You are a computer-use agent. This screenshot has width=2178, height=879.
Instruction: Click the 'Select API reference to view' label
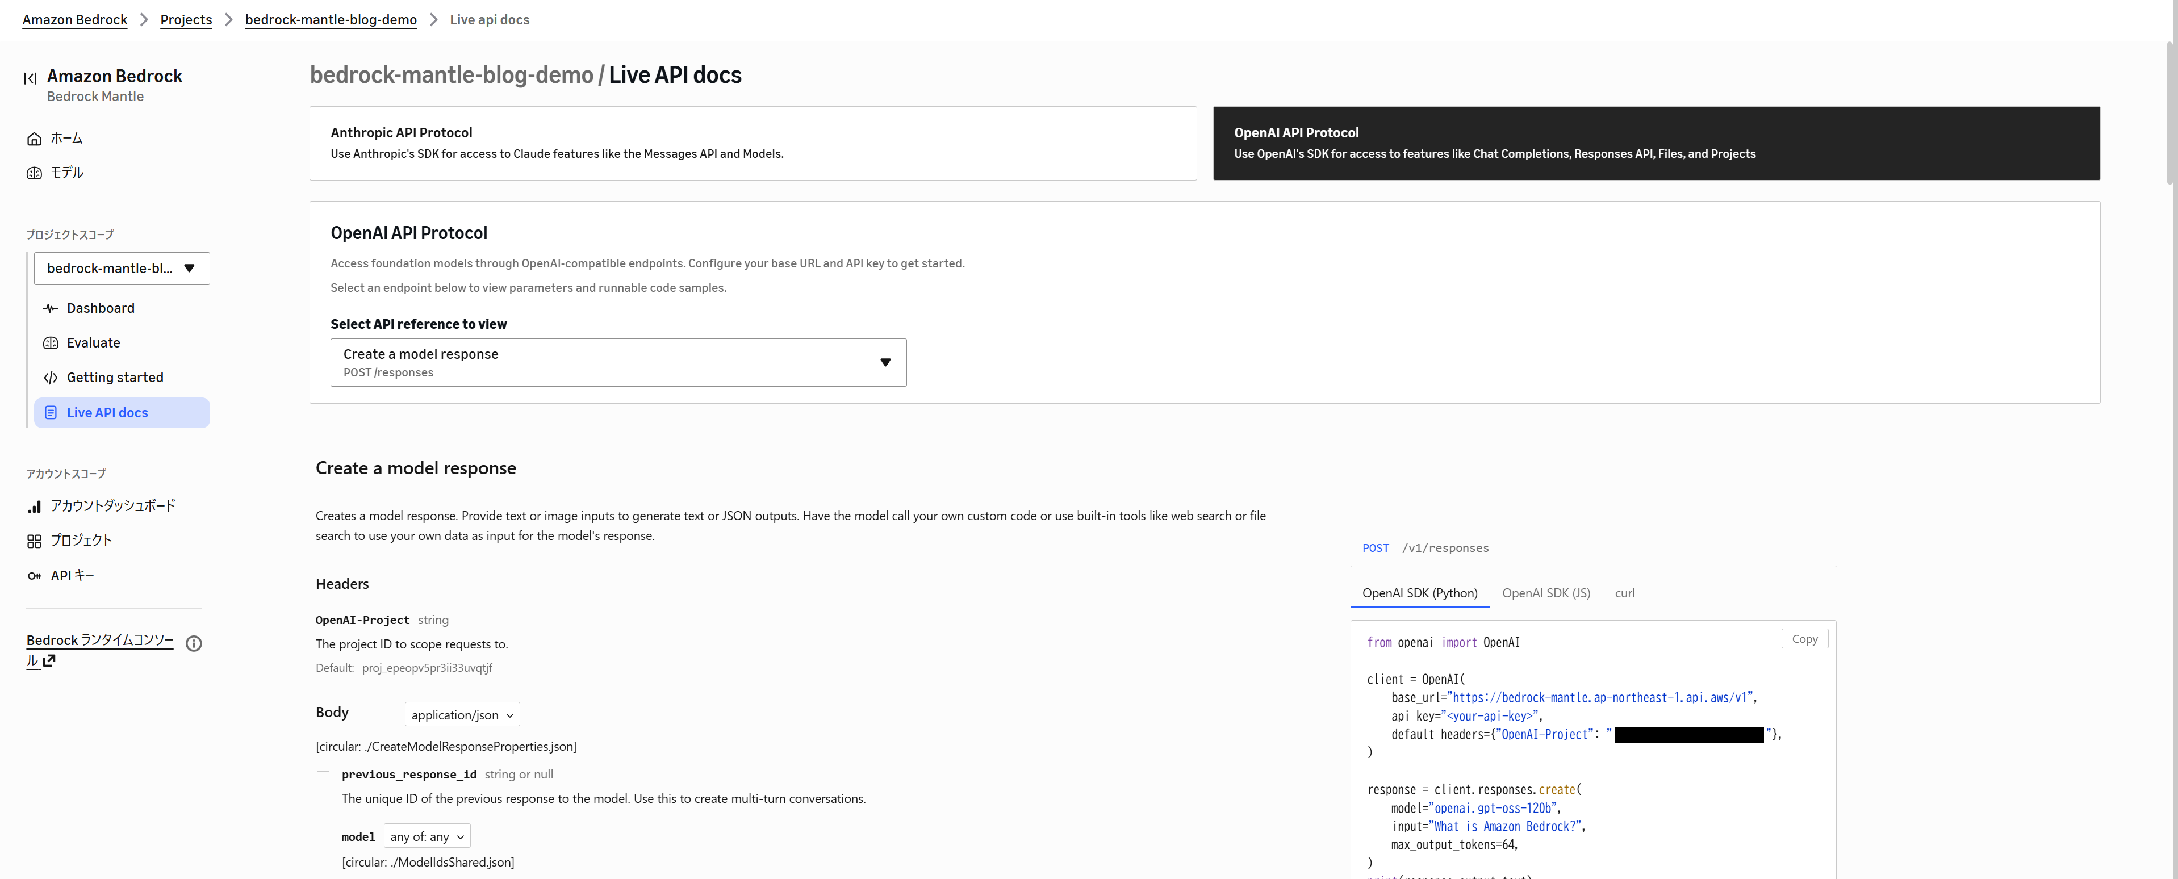click(419, 325)
